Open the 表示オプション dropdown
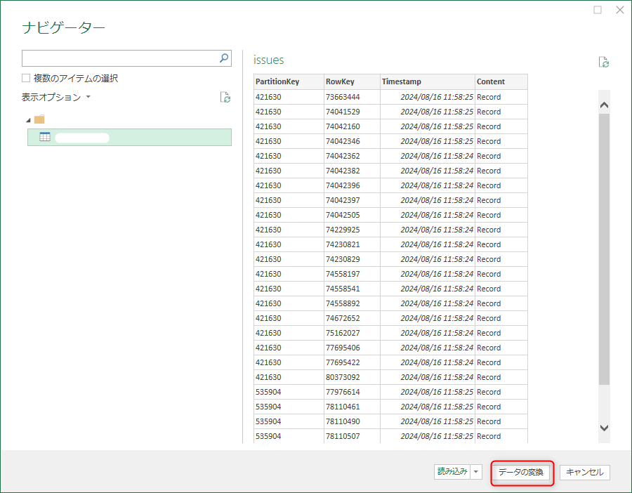This screenshot has width=632, height=493. pyautogui.click(x=56, y=97)
